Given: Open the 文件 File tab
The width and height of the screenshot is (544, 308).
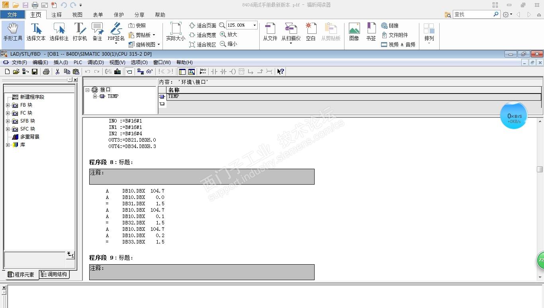Looking at the screenshot, I should tap(12, 15).
